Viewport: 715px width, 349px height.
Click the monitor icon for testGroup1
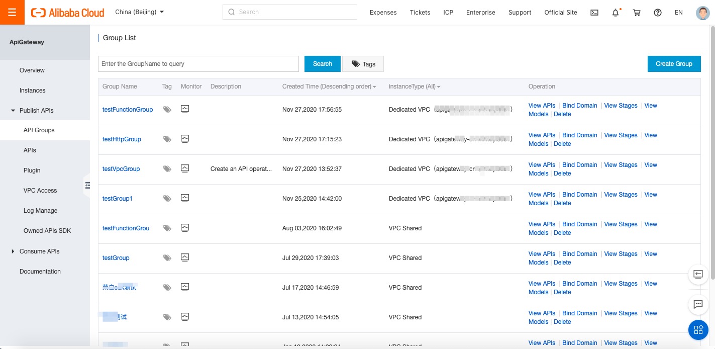click(x=185, y=198)
